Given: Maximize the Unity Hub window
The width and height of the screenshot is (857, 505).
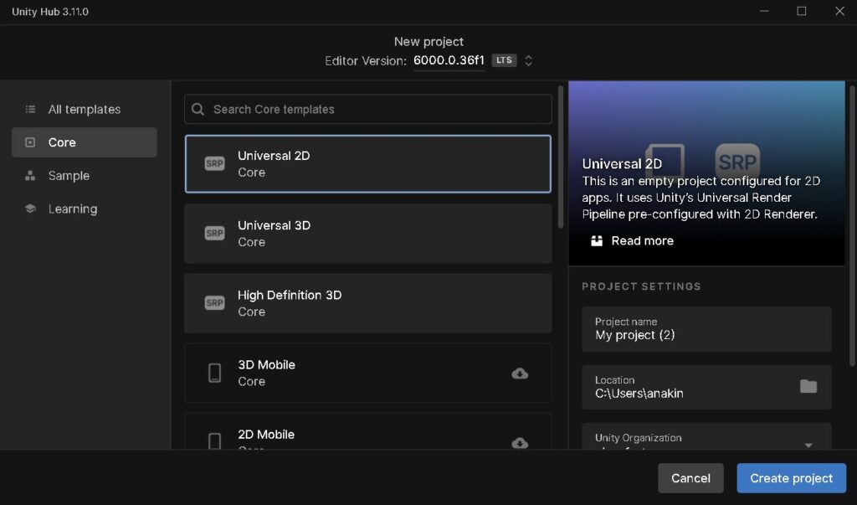Looking at the screenshot, I should coord(801,11).
